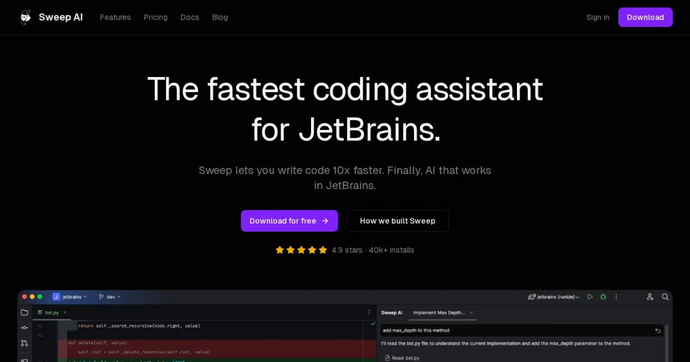Viewport: 690px width, 362px height.
Task: Open the Project folder tool window icon
Action: click(24, 313)
